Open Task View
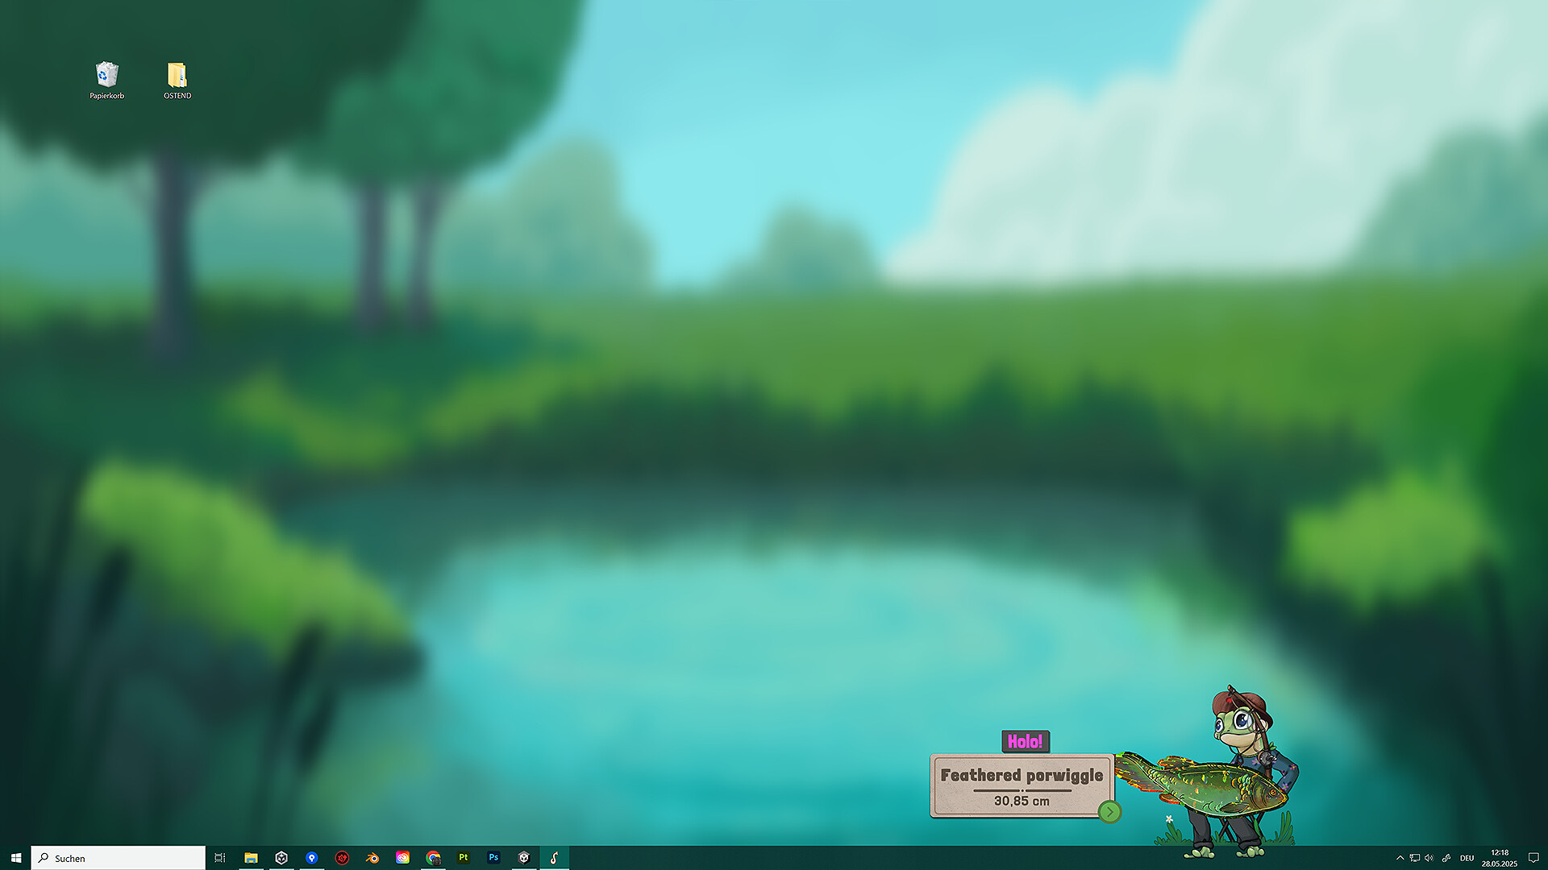 [220, 858]
